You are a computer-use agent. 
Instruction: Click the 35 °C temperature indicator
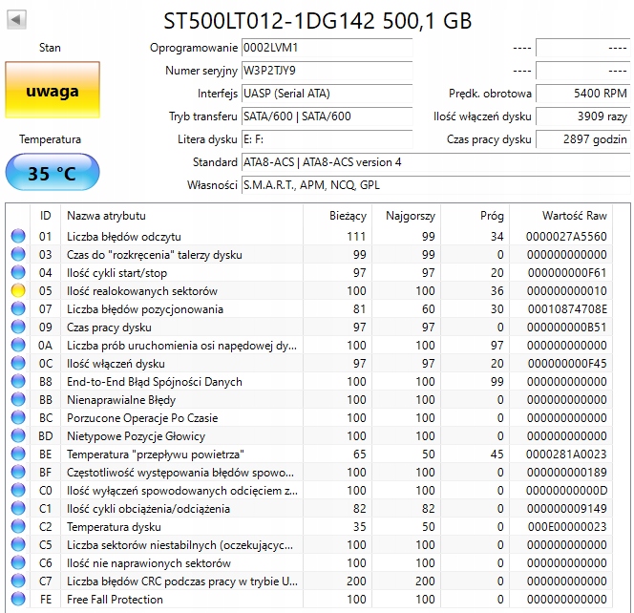tap(51, 174)
